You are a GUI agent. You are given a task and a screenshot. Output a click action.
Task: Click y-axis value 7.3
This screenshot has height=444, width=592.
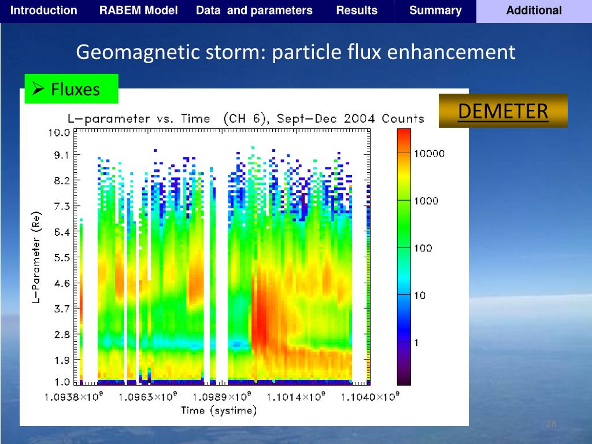tap(62, 206)
